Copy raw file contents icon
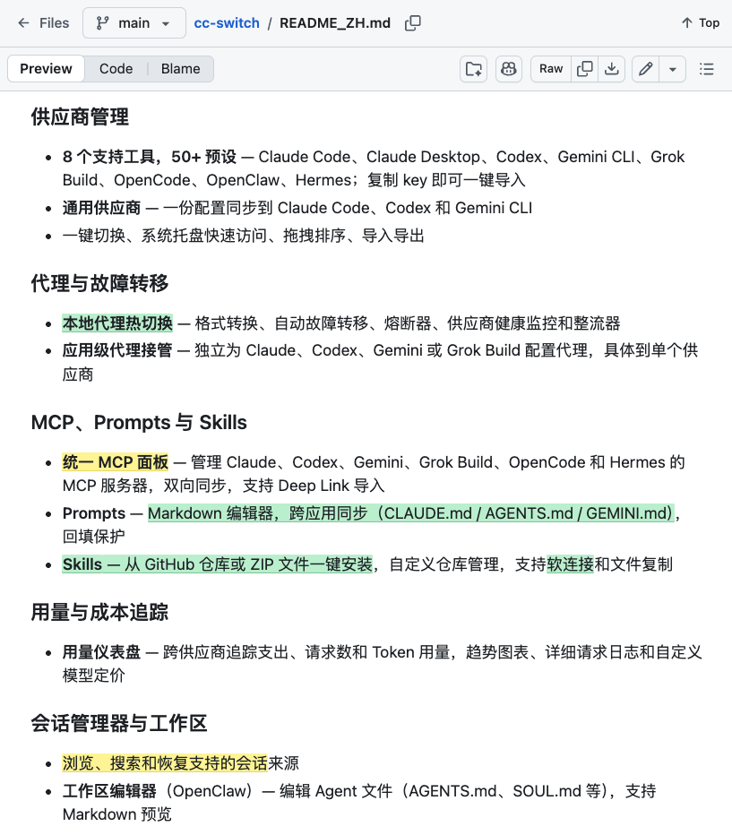 (x=584, y=69)
